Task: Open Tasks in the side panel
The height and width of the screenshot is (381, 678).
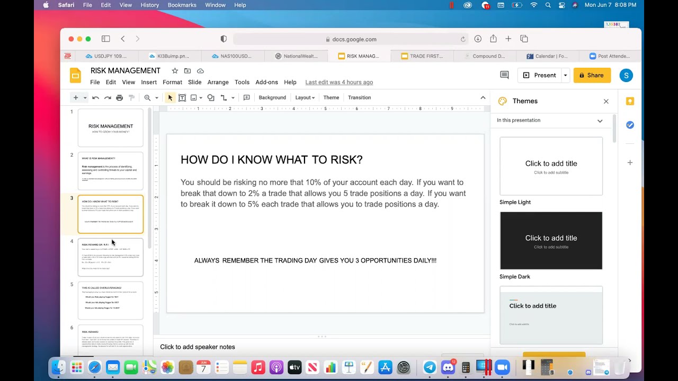Action: 630,125
